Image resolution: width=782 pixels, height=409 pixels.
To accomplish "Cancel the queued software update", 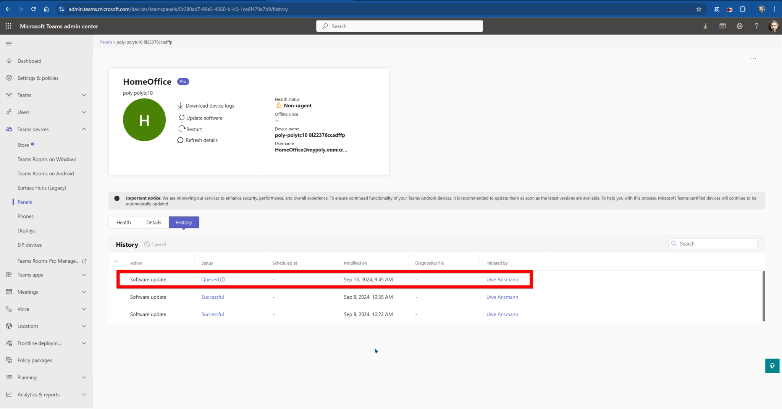I will pyautogui.click(x=155, y=244).
